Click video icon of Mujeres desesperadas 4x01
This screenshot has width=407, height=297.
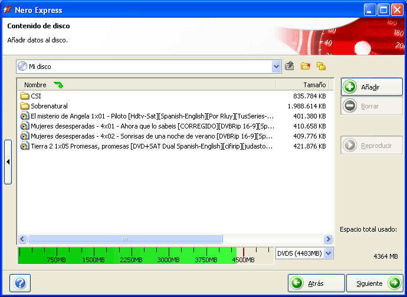(25, 126)
